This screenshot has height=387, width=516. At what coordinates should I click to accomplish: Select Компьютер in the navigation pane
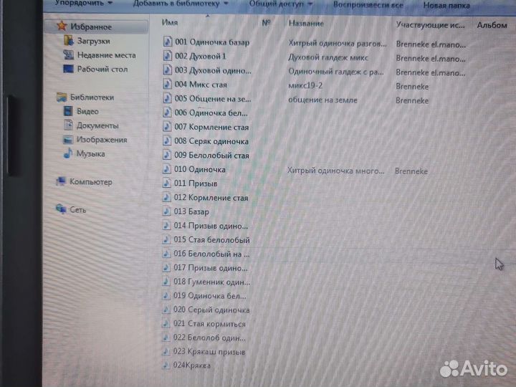(90, 182)
